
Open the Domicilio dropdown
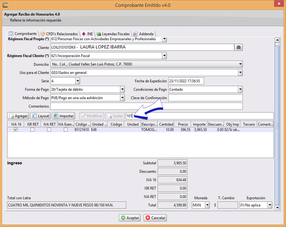[240, 64]
